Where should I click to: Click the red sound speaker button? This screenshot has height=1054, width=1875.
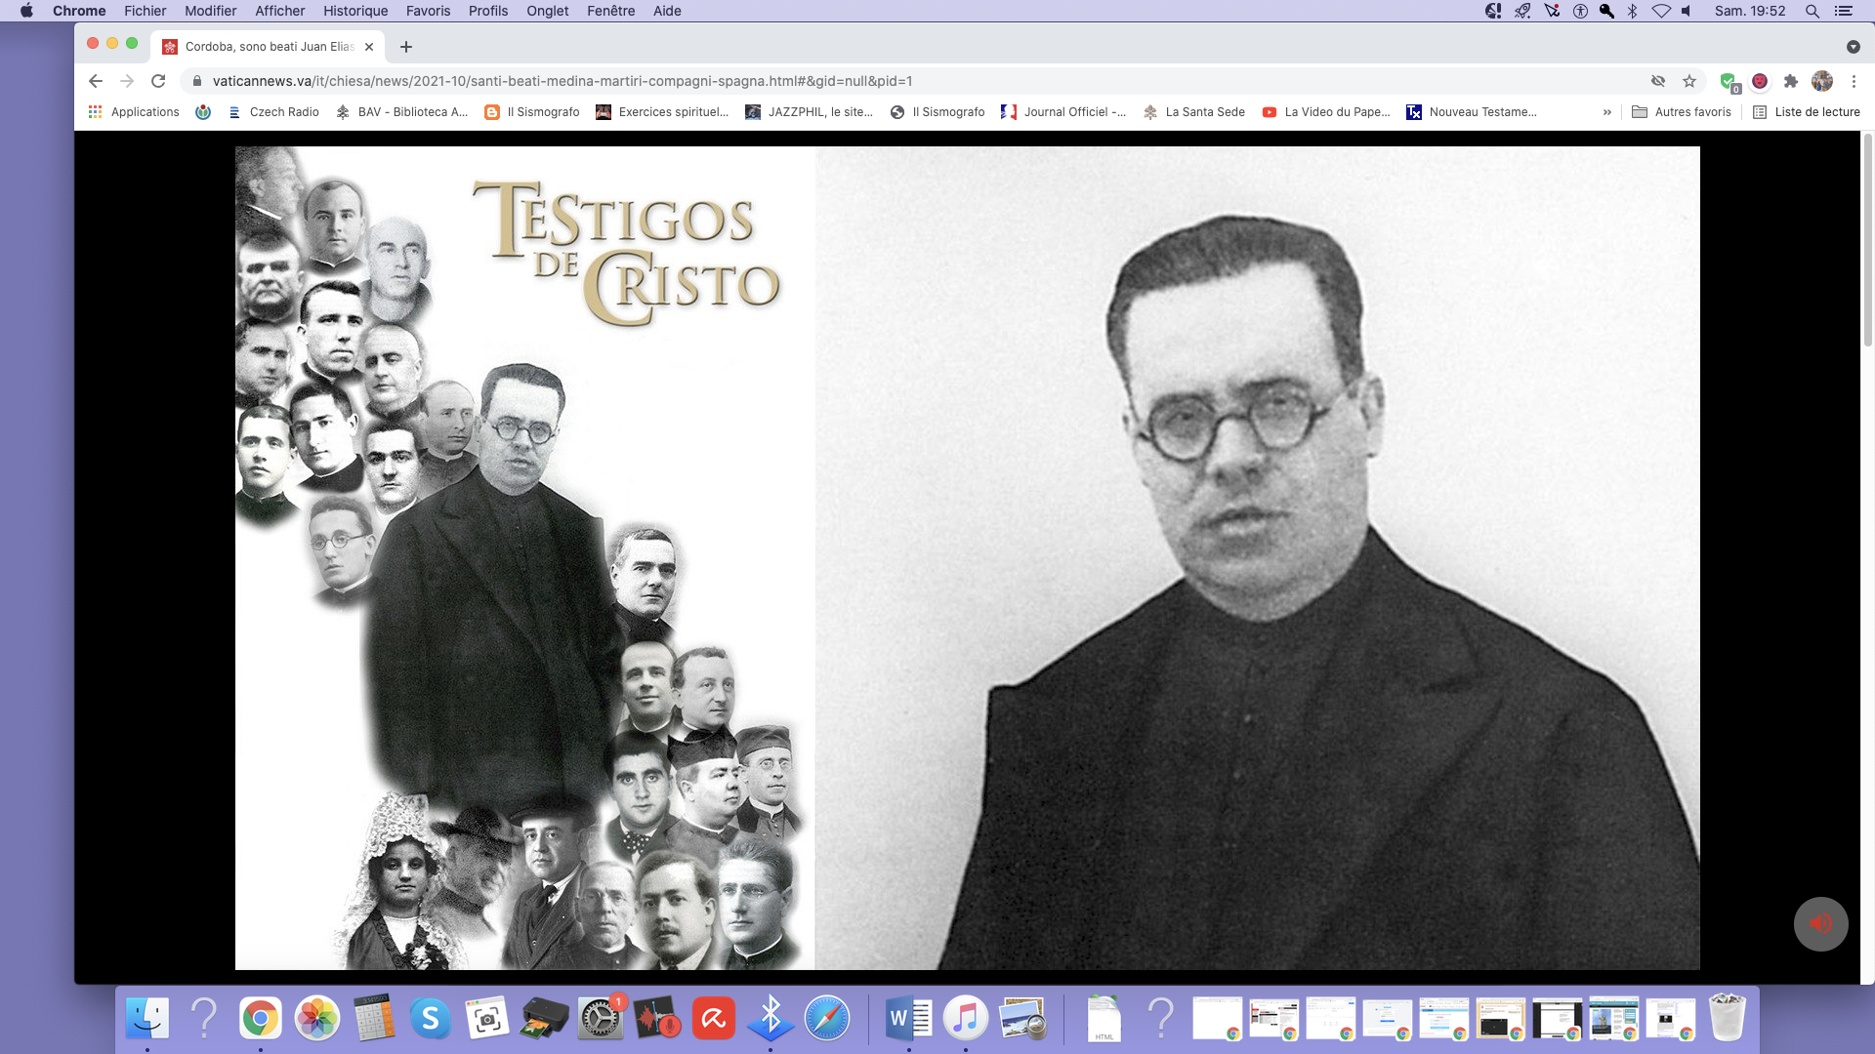tap(1820, 923)
